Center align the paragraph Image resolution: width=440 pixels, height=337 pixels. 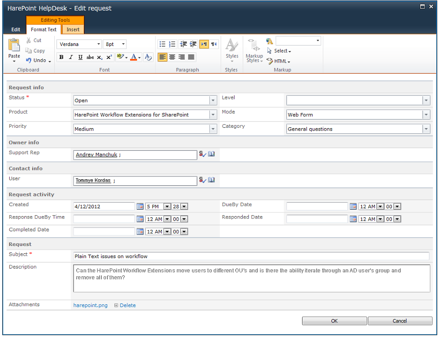coord(172,57)
